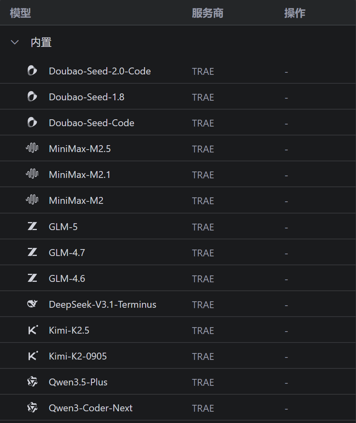Click TRAE provider in GLM-5 row

203,227
